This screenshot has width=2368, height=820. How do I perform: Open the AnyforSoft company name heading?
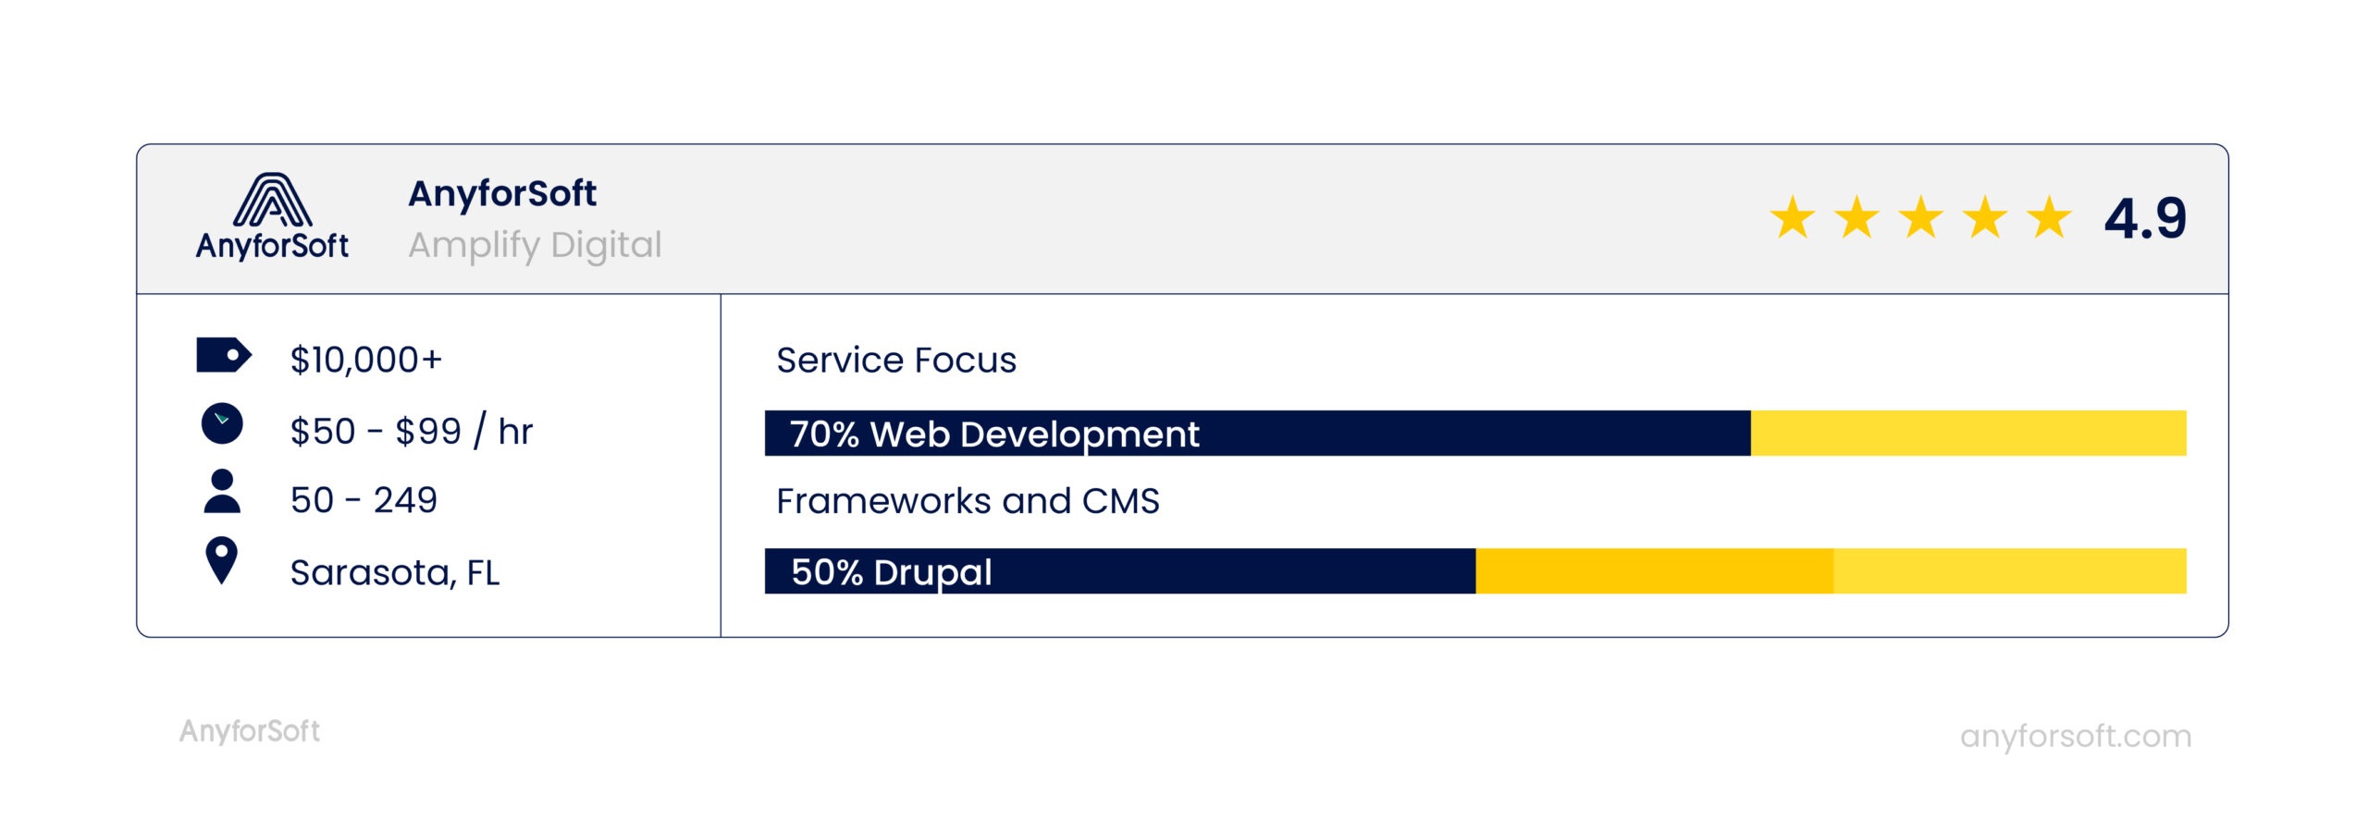click(x=502, y=194)
